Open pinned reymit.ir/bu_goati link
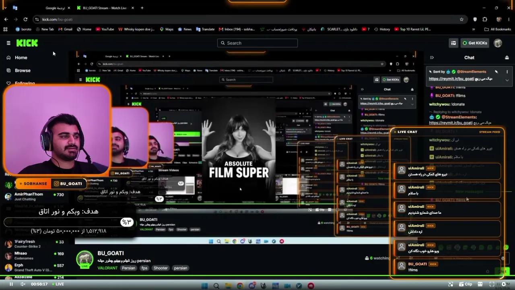515x290 pixels. (451, 79)
